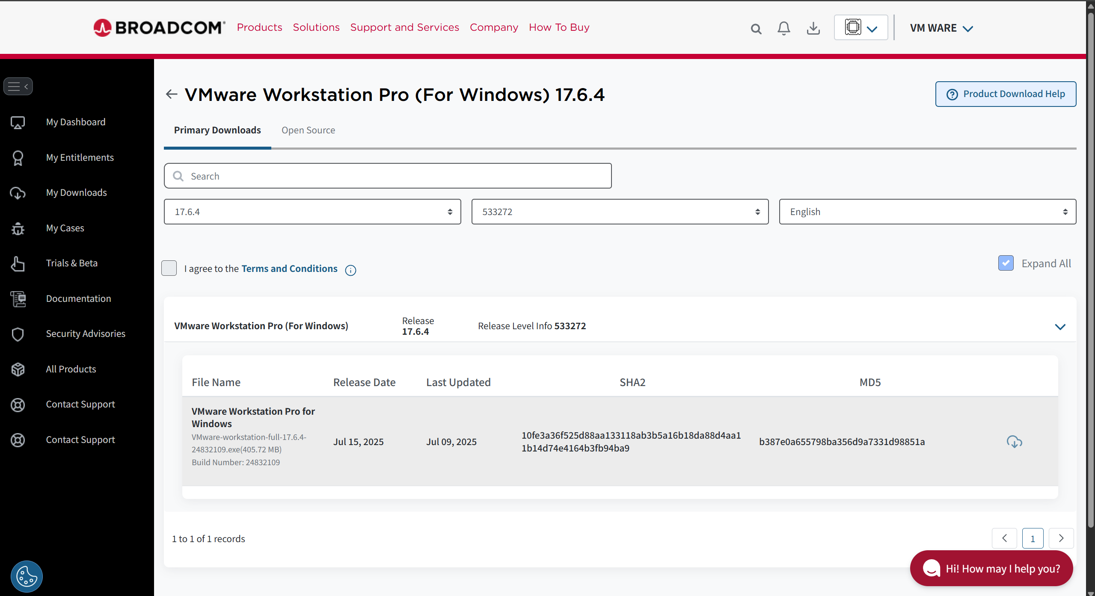Image resolution: width=1095 pixels, height=596 pixels.
Task: Download the VMware Workstation Pro installer file
Action: point(1015,441)
